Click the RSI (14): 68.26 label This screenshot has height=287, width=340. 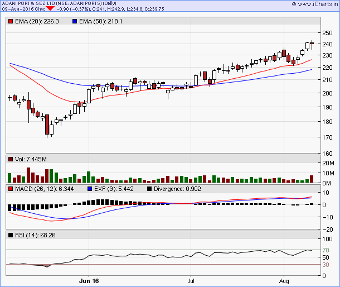(35, 235)
